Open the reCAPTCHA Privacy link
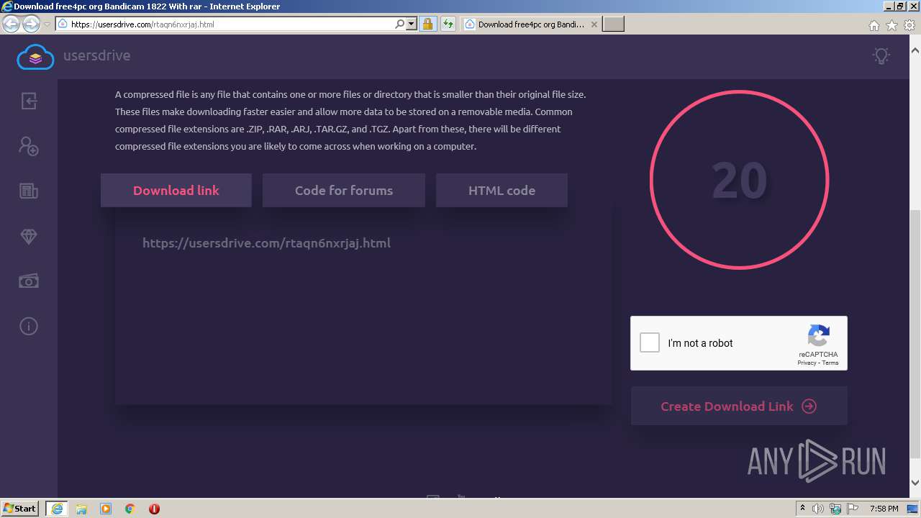 [807, 363]
